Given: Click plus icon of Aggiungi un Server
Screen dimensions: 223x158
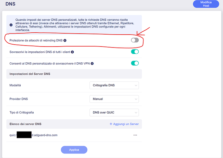Looking at the screenshot, I should 111,124.
